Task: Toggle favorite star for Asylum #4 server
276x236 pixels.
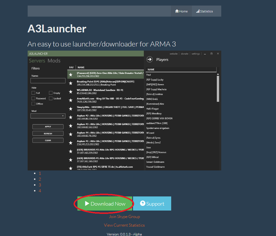Action: (x=71, y=134)
